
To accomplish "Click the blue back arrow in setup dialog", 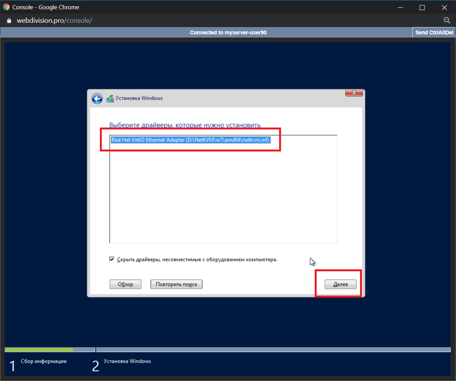I will [x=97, y=99].
